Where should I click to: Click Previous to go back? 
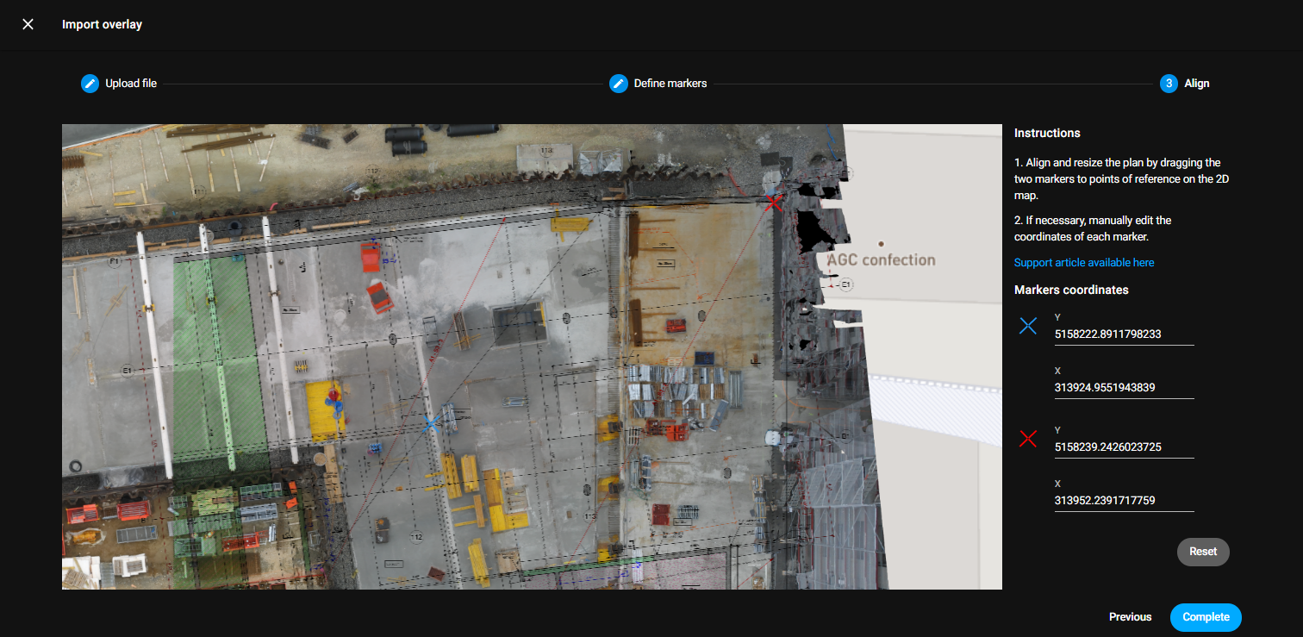[1130, 617]
